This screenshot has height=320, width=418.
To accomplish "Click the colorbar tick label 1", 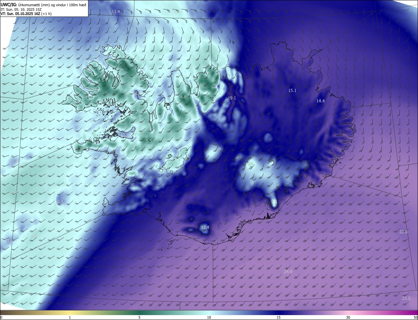I will pos(70,317).
